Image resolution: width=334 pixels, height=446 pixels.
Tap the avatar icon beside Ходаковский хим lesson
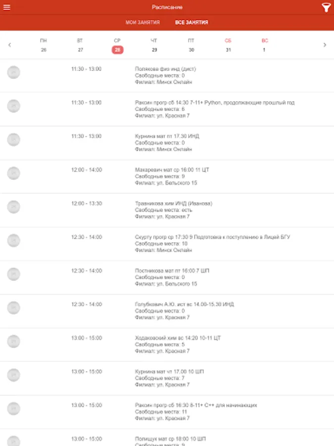click(14, 341)
